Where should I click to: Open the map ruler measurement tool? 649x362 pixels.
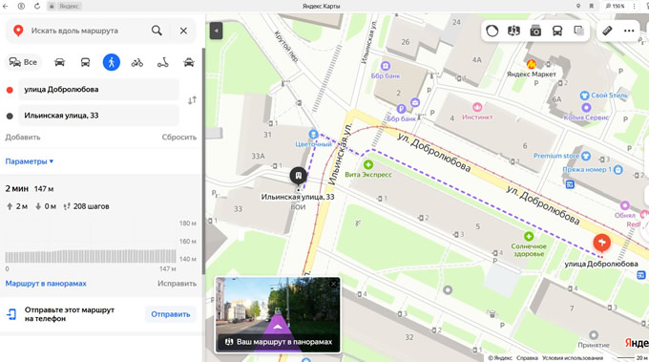tap(607, 31)
